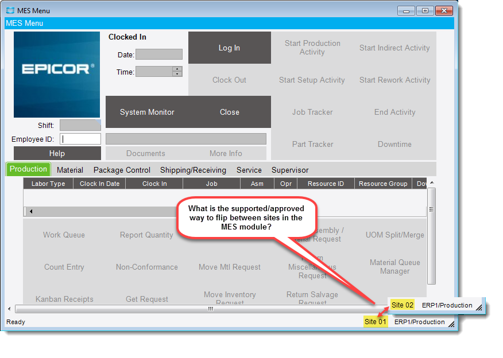Open Job Tracker

click(312, 112)
